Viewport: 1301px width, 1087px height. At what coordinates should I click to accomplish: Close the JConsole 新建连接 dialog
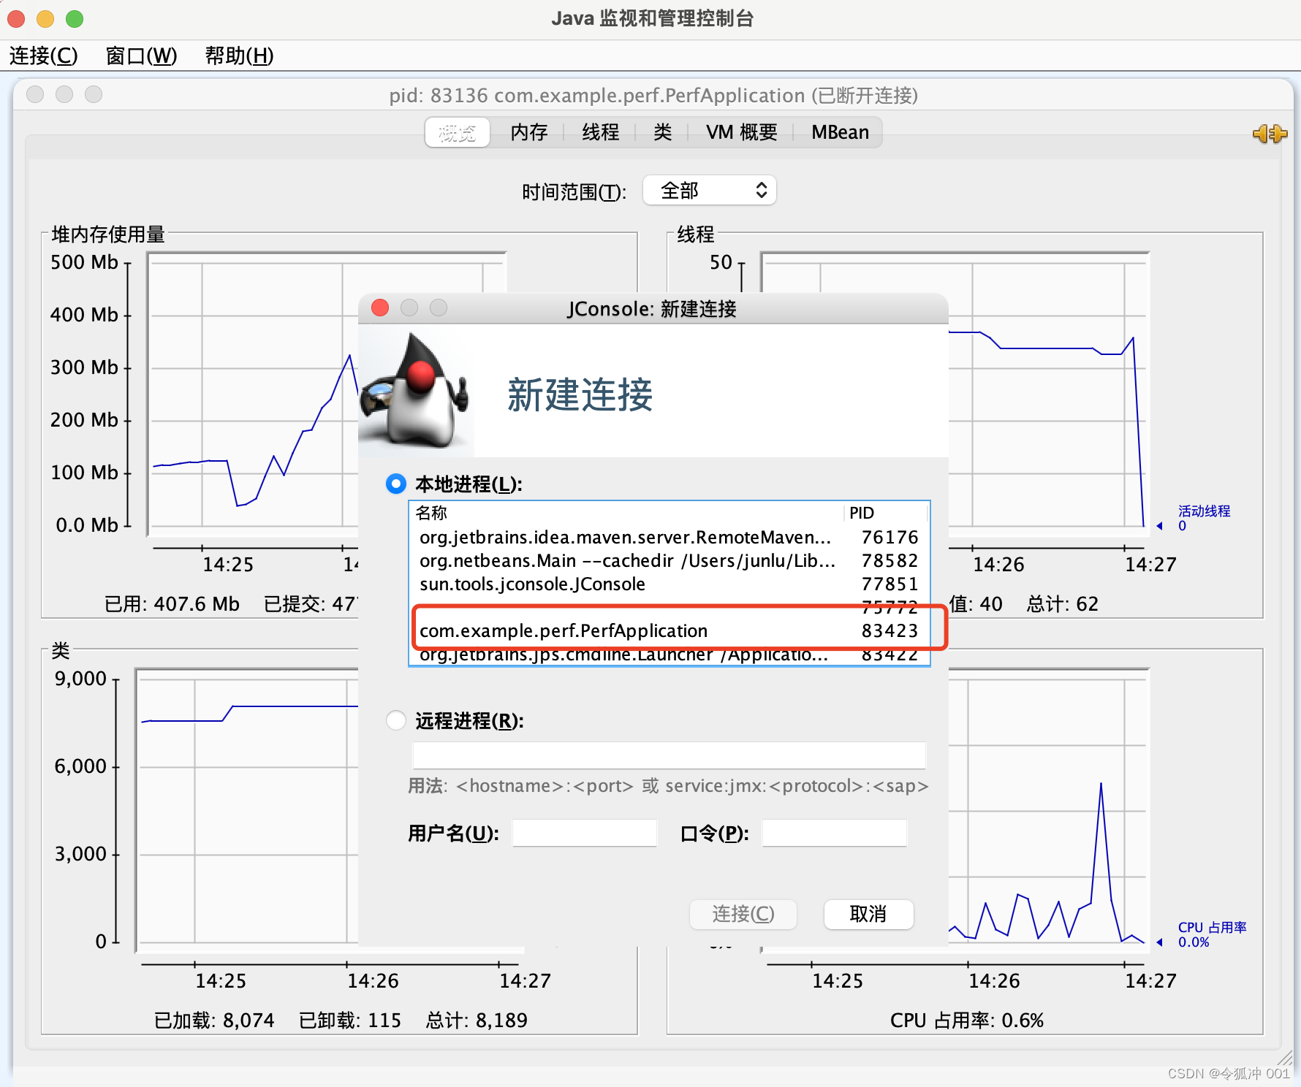coord(380,308)
